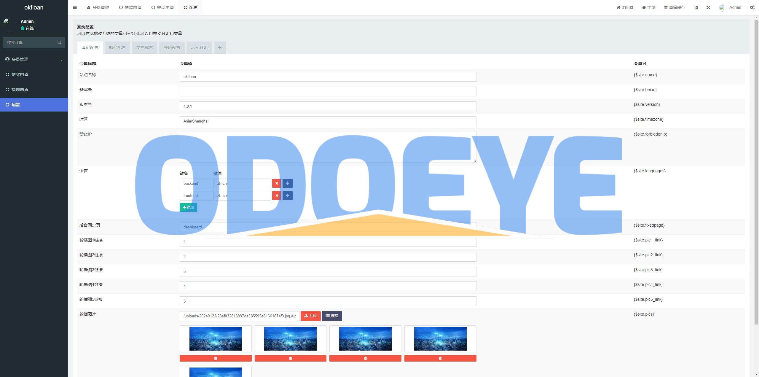This screenshot has width=759, height=377.
Task: Collapse the 会员管理 sidebar arrow
Action: click(x=62, y=61)
